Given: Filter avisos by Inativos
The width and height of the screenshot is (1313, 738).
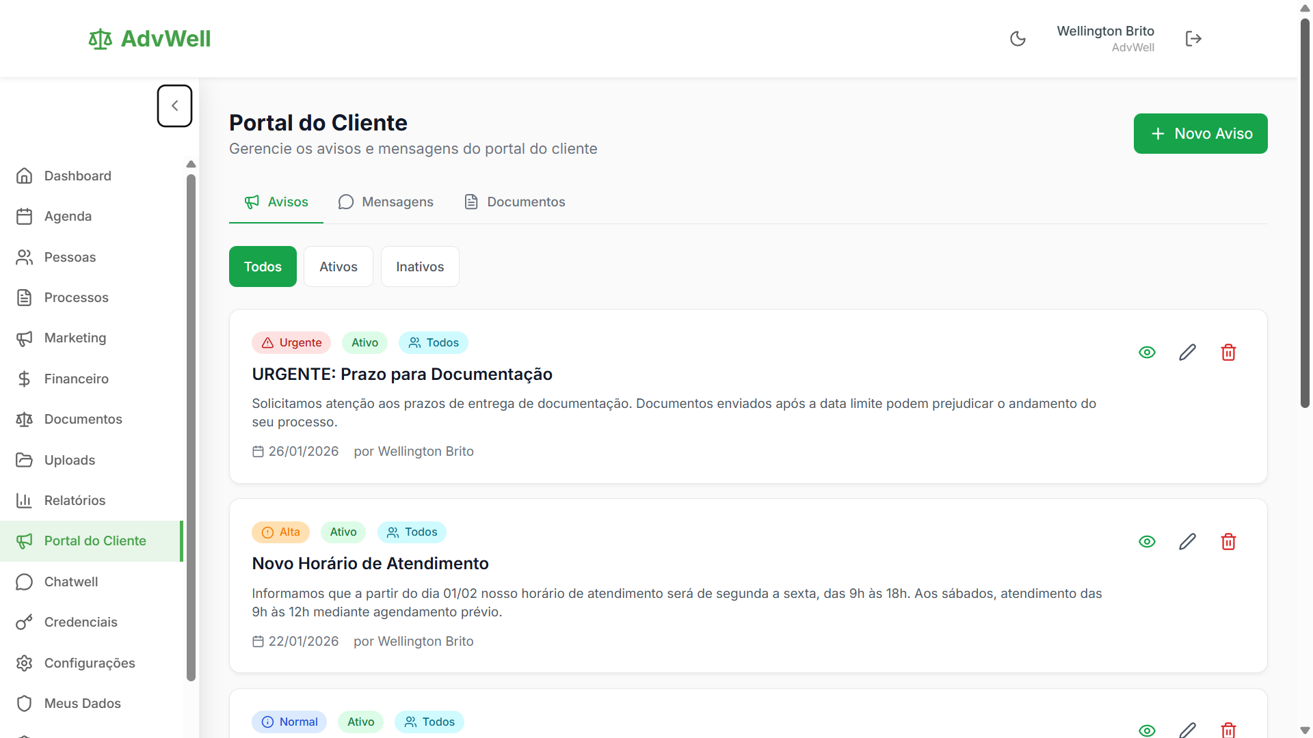Looking at the screenshot, I should [x=420, y=266].
